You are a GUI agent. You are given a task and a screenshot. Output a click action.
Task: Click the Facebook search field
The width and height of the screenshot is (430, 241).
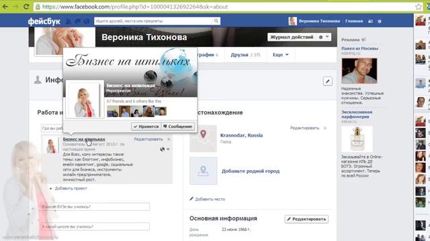click(x=154, y=21)
